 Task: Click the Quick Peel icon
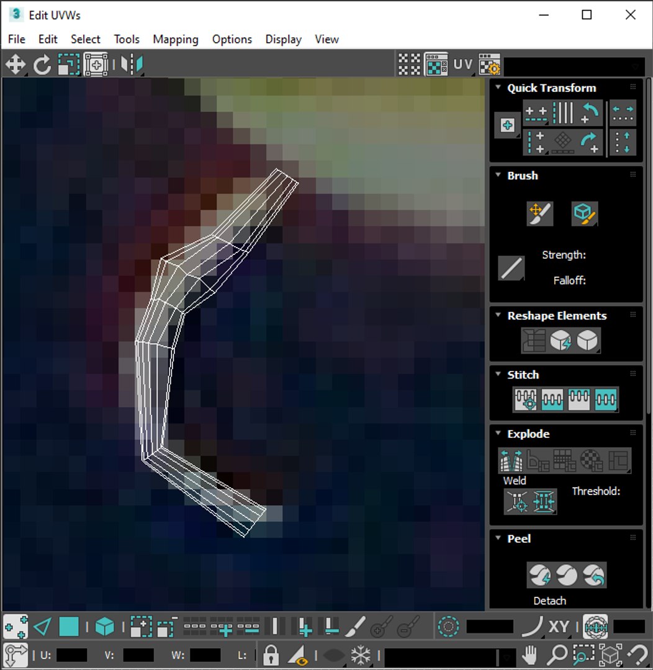coord(539,575)
